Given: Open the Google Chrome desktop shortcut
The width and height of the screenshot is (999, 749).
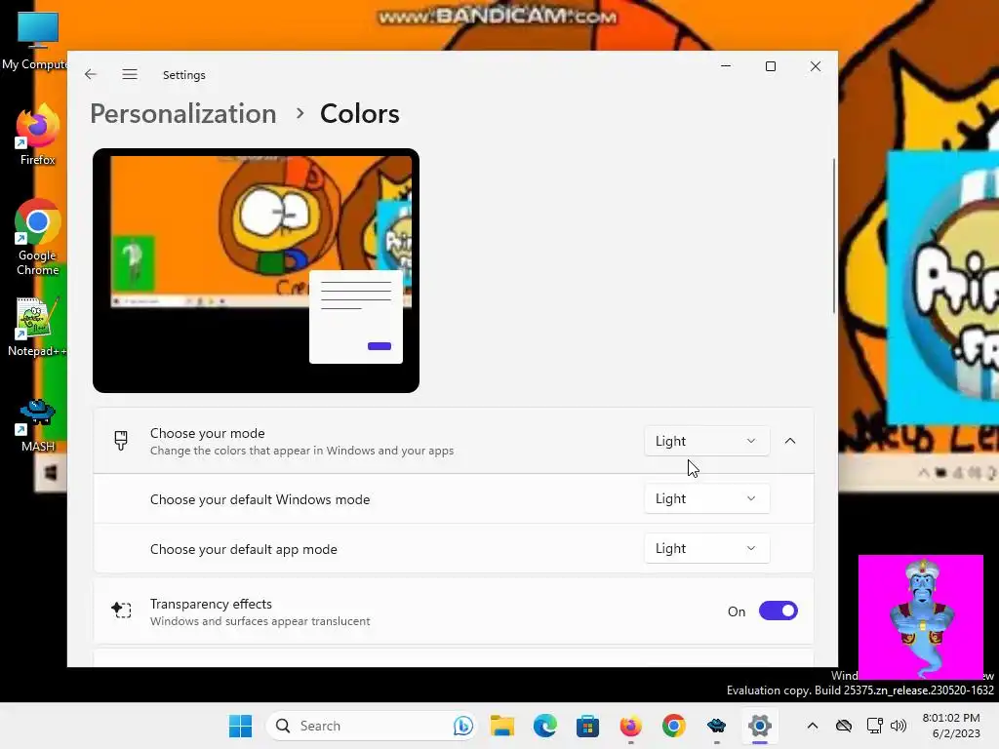Looking at the screenshot, I should click(x=37, y=238).
